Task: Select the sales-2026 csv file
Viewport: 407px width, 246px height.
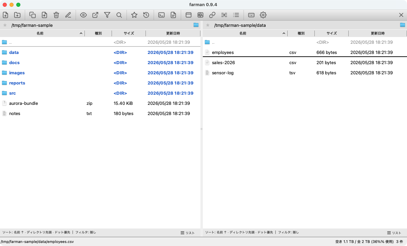Action: pyautogui.click(x=305, y=62)
